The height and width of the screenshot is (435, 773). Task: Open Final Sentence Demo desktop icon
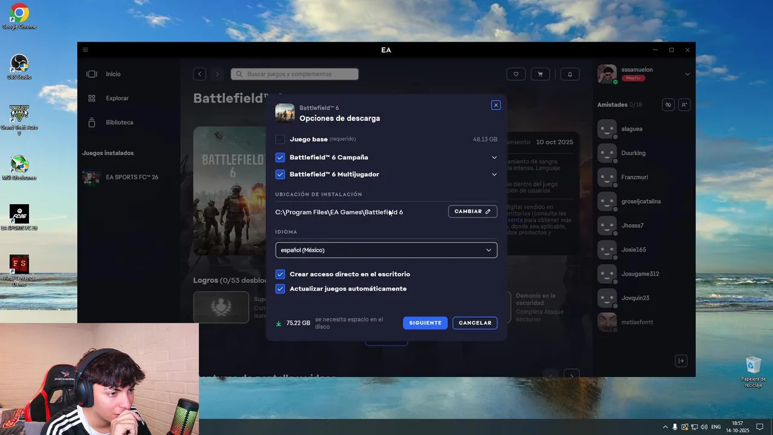(19, 271)
